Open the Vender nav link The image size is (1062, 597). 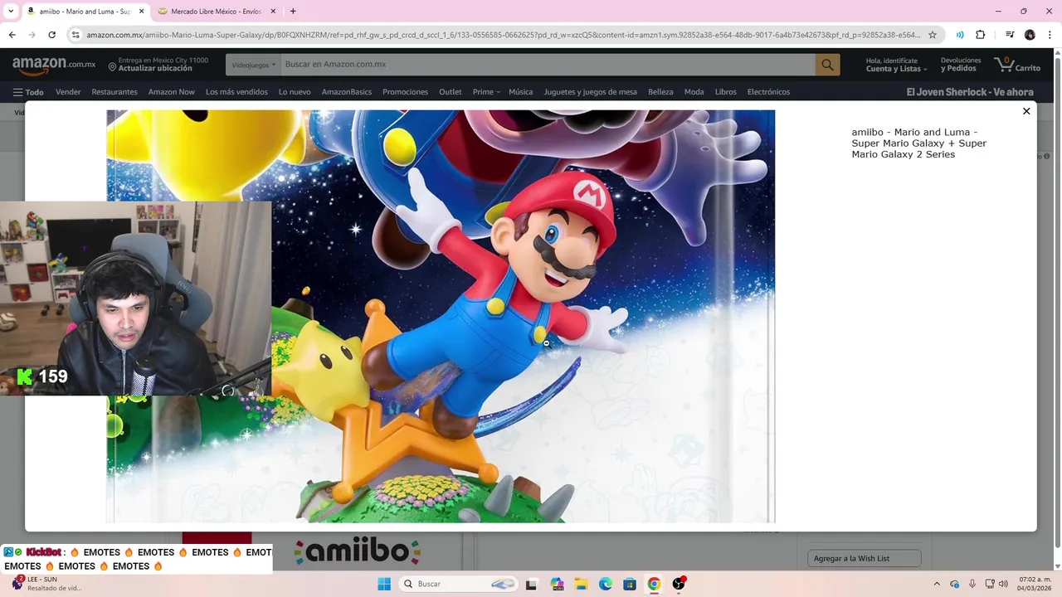coord(68,92)
